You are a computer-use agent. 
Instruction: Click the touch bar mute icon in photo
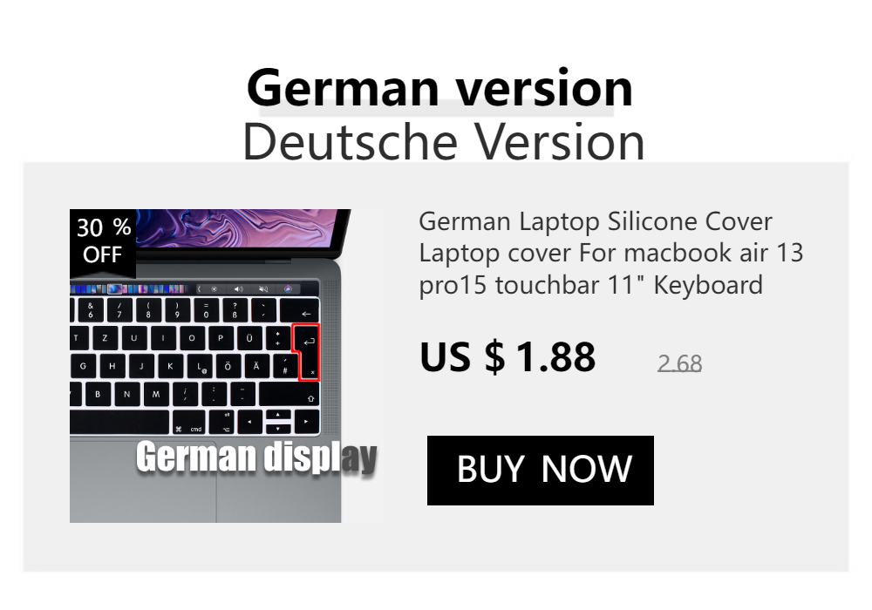pos(263,289)
